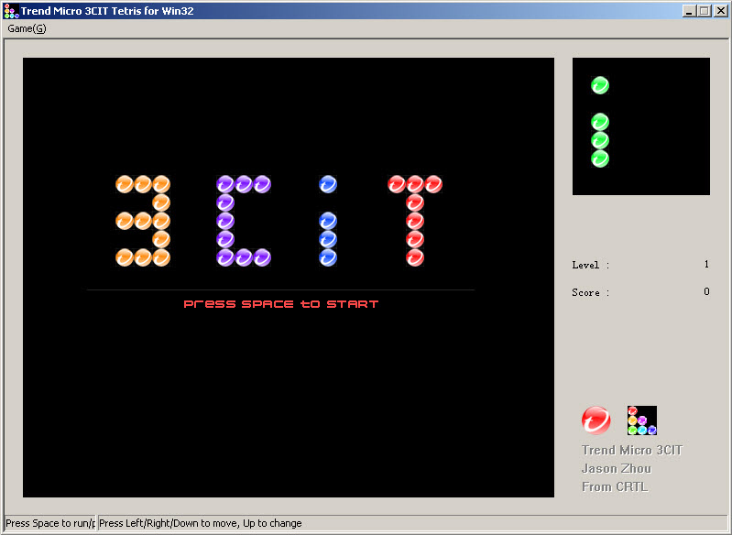732x535 pixels.
Task: Click the 'Level :' label
Action: click(x=591, y=265)
